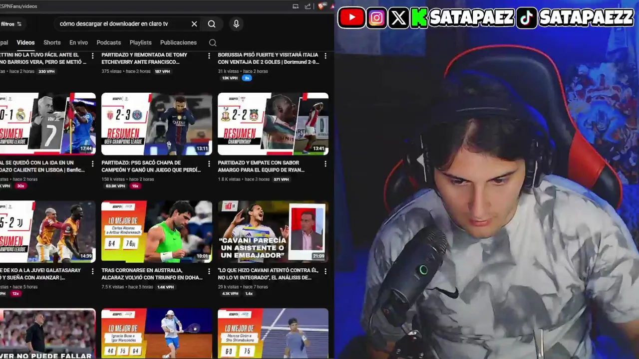Viewport: 639px width, 359px height.
Task: Click the magnifier search button
Action: pyautogui.click(x=212, y=24)
